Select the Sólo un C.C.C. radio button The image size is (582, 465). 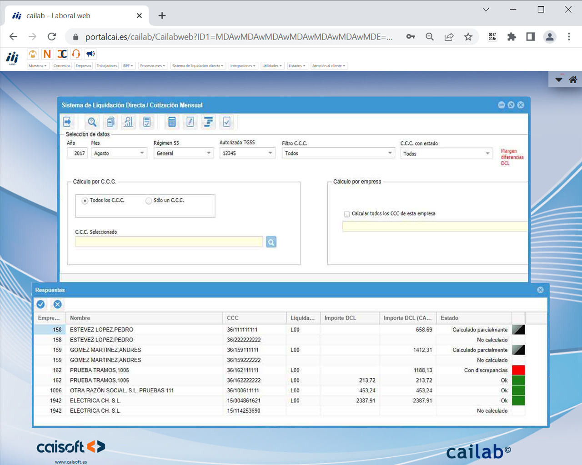[148, 200]
